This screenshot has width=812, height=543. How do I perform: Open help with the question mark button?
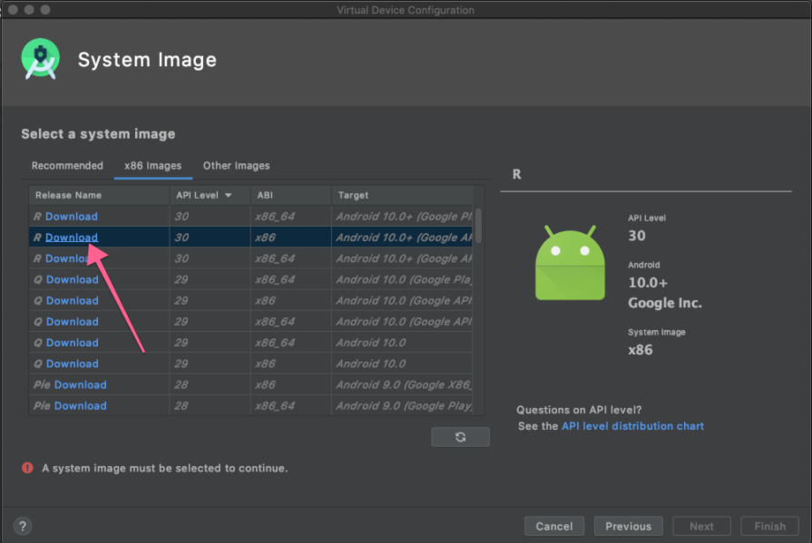pos(24,526)
